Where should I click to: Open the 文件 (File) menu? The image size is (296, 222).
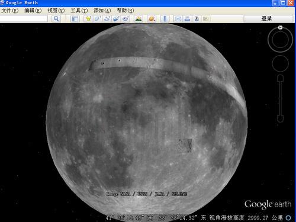[x=10, y=11]
